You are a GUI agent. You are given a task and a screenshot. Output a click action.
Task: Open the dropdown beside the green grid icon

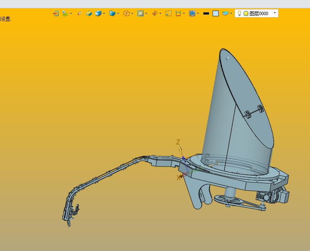pyautogui.click(x=71, y=14)
